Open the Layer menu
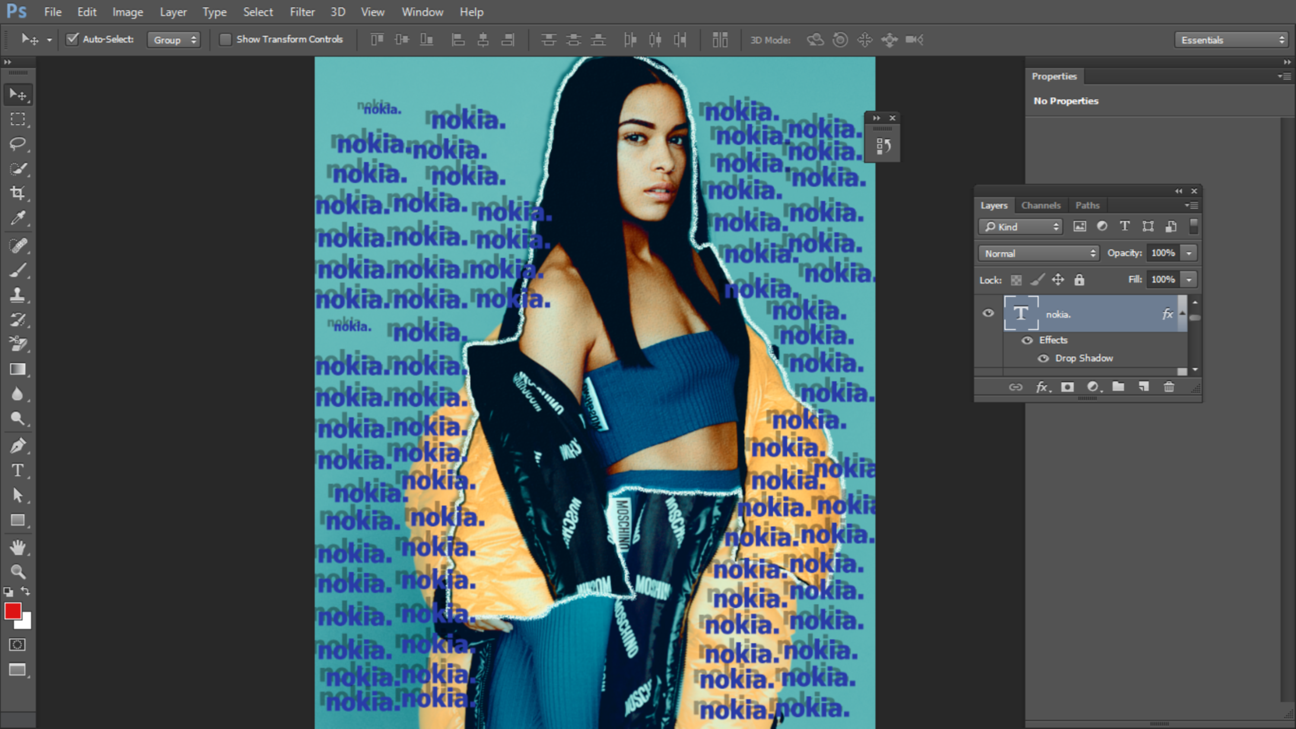1296x729 pixels. click(173, 12)
